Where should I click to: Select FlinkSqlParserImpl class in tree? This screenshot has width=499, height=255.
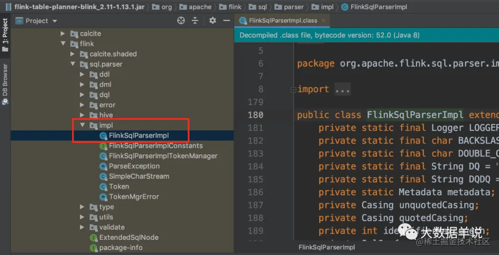tap(139, 136)
